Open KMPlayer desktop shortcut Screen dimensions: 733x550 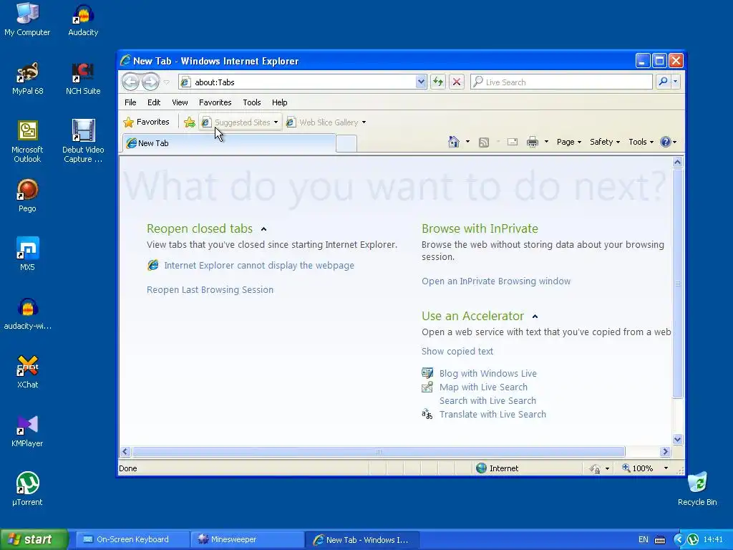27,431
